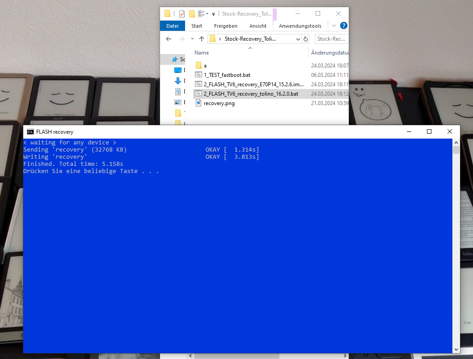Click the forward navigation arrow in Explorer
473x359 pixels.
pos(182,39)
